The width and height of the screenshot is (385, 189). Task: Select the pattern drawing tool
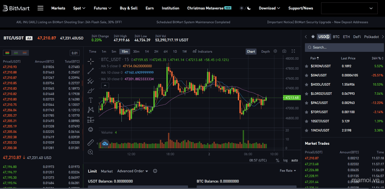coord(91,110)
